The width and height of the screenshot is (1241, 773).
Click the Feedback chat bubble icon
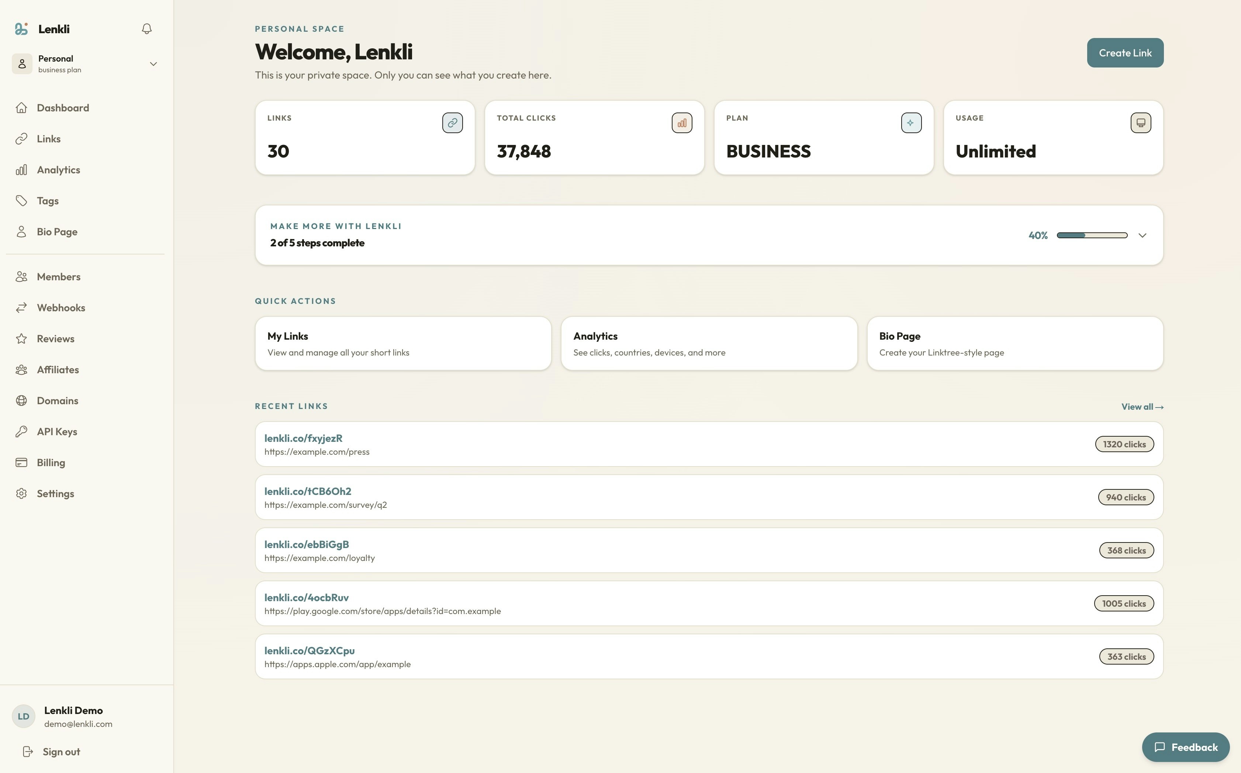[x=1160, y=747]
